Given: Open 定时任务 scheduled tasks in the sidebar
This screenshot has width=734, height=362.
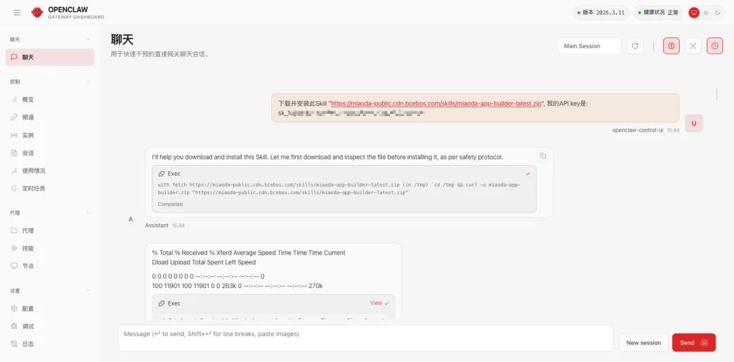Looking at the screenshot, I should (33, 188).
